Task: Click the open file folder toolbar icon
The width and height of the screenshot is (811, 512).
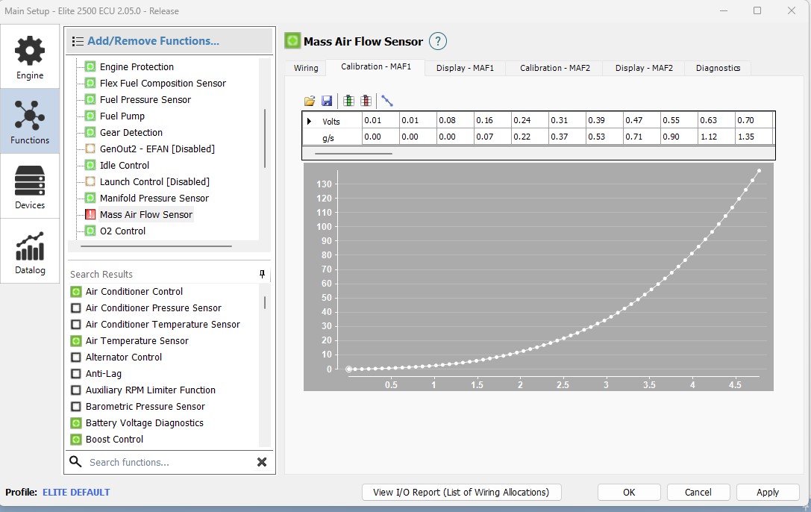Action: [310, 101]
